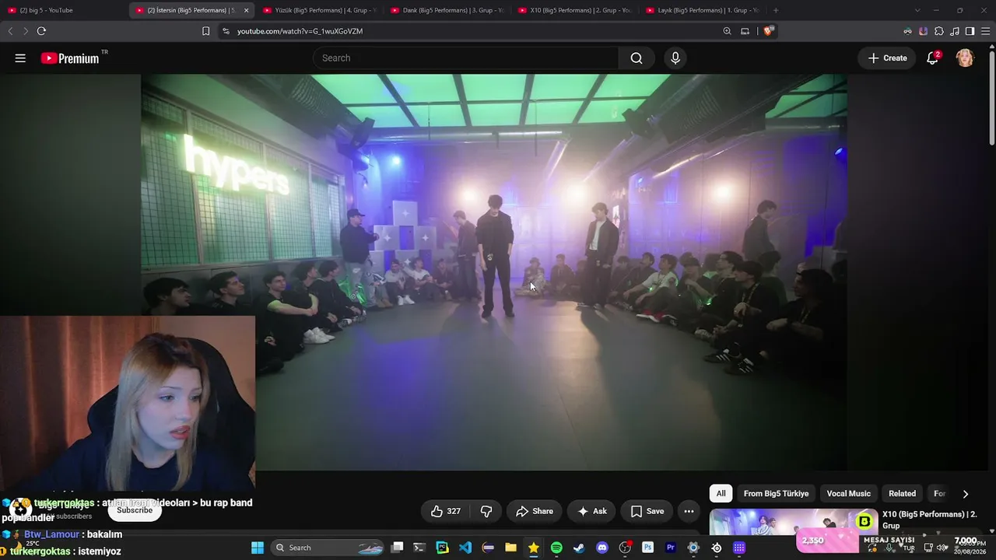Bookmark this page from the address bar

[205, 31]
